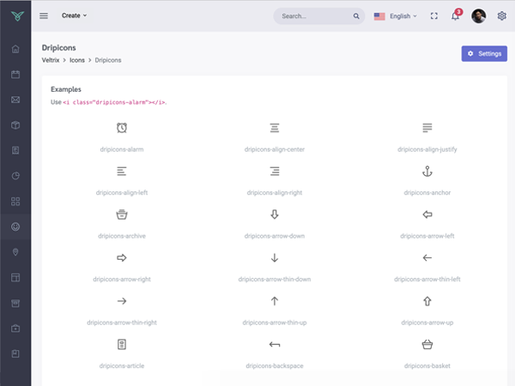Click the dripicons-arrow-right icon
This screenshot has width=515, height=386.
(x=122, y=257)
